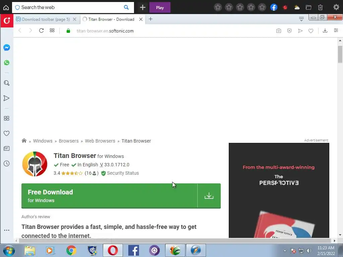
Task: Open My Flow in the sidebar
Action: tap(7, 98)
